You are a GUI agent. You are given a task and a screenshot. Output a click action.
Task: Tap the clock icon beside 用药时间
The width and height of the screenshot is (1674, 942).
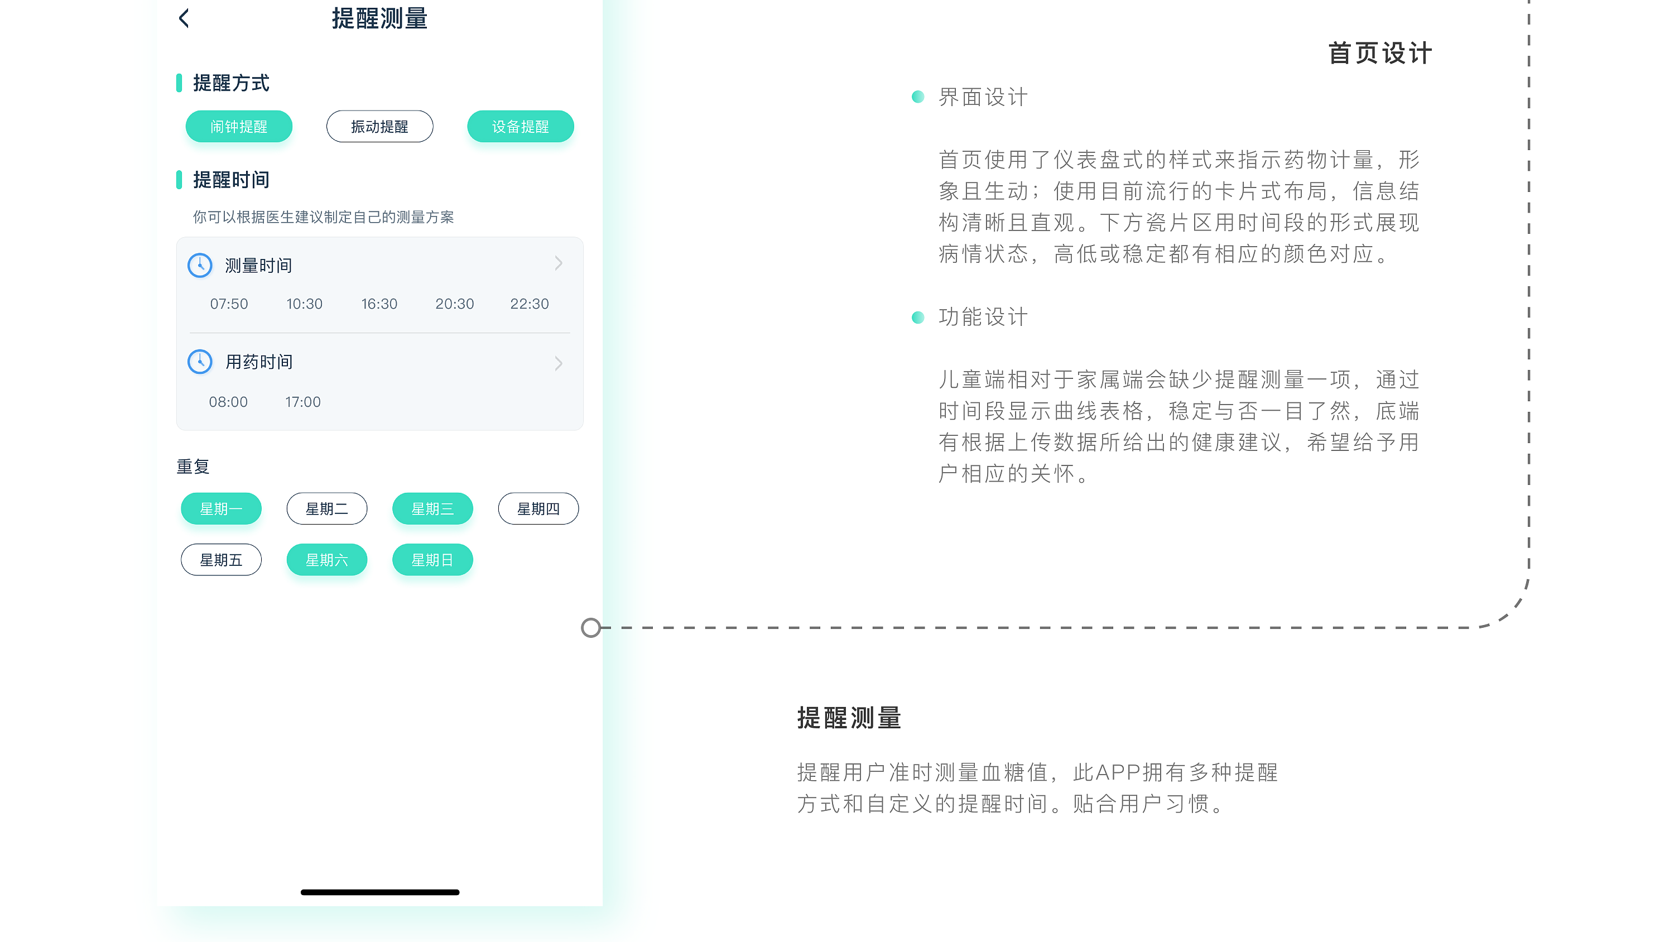200,362
